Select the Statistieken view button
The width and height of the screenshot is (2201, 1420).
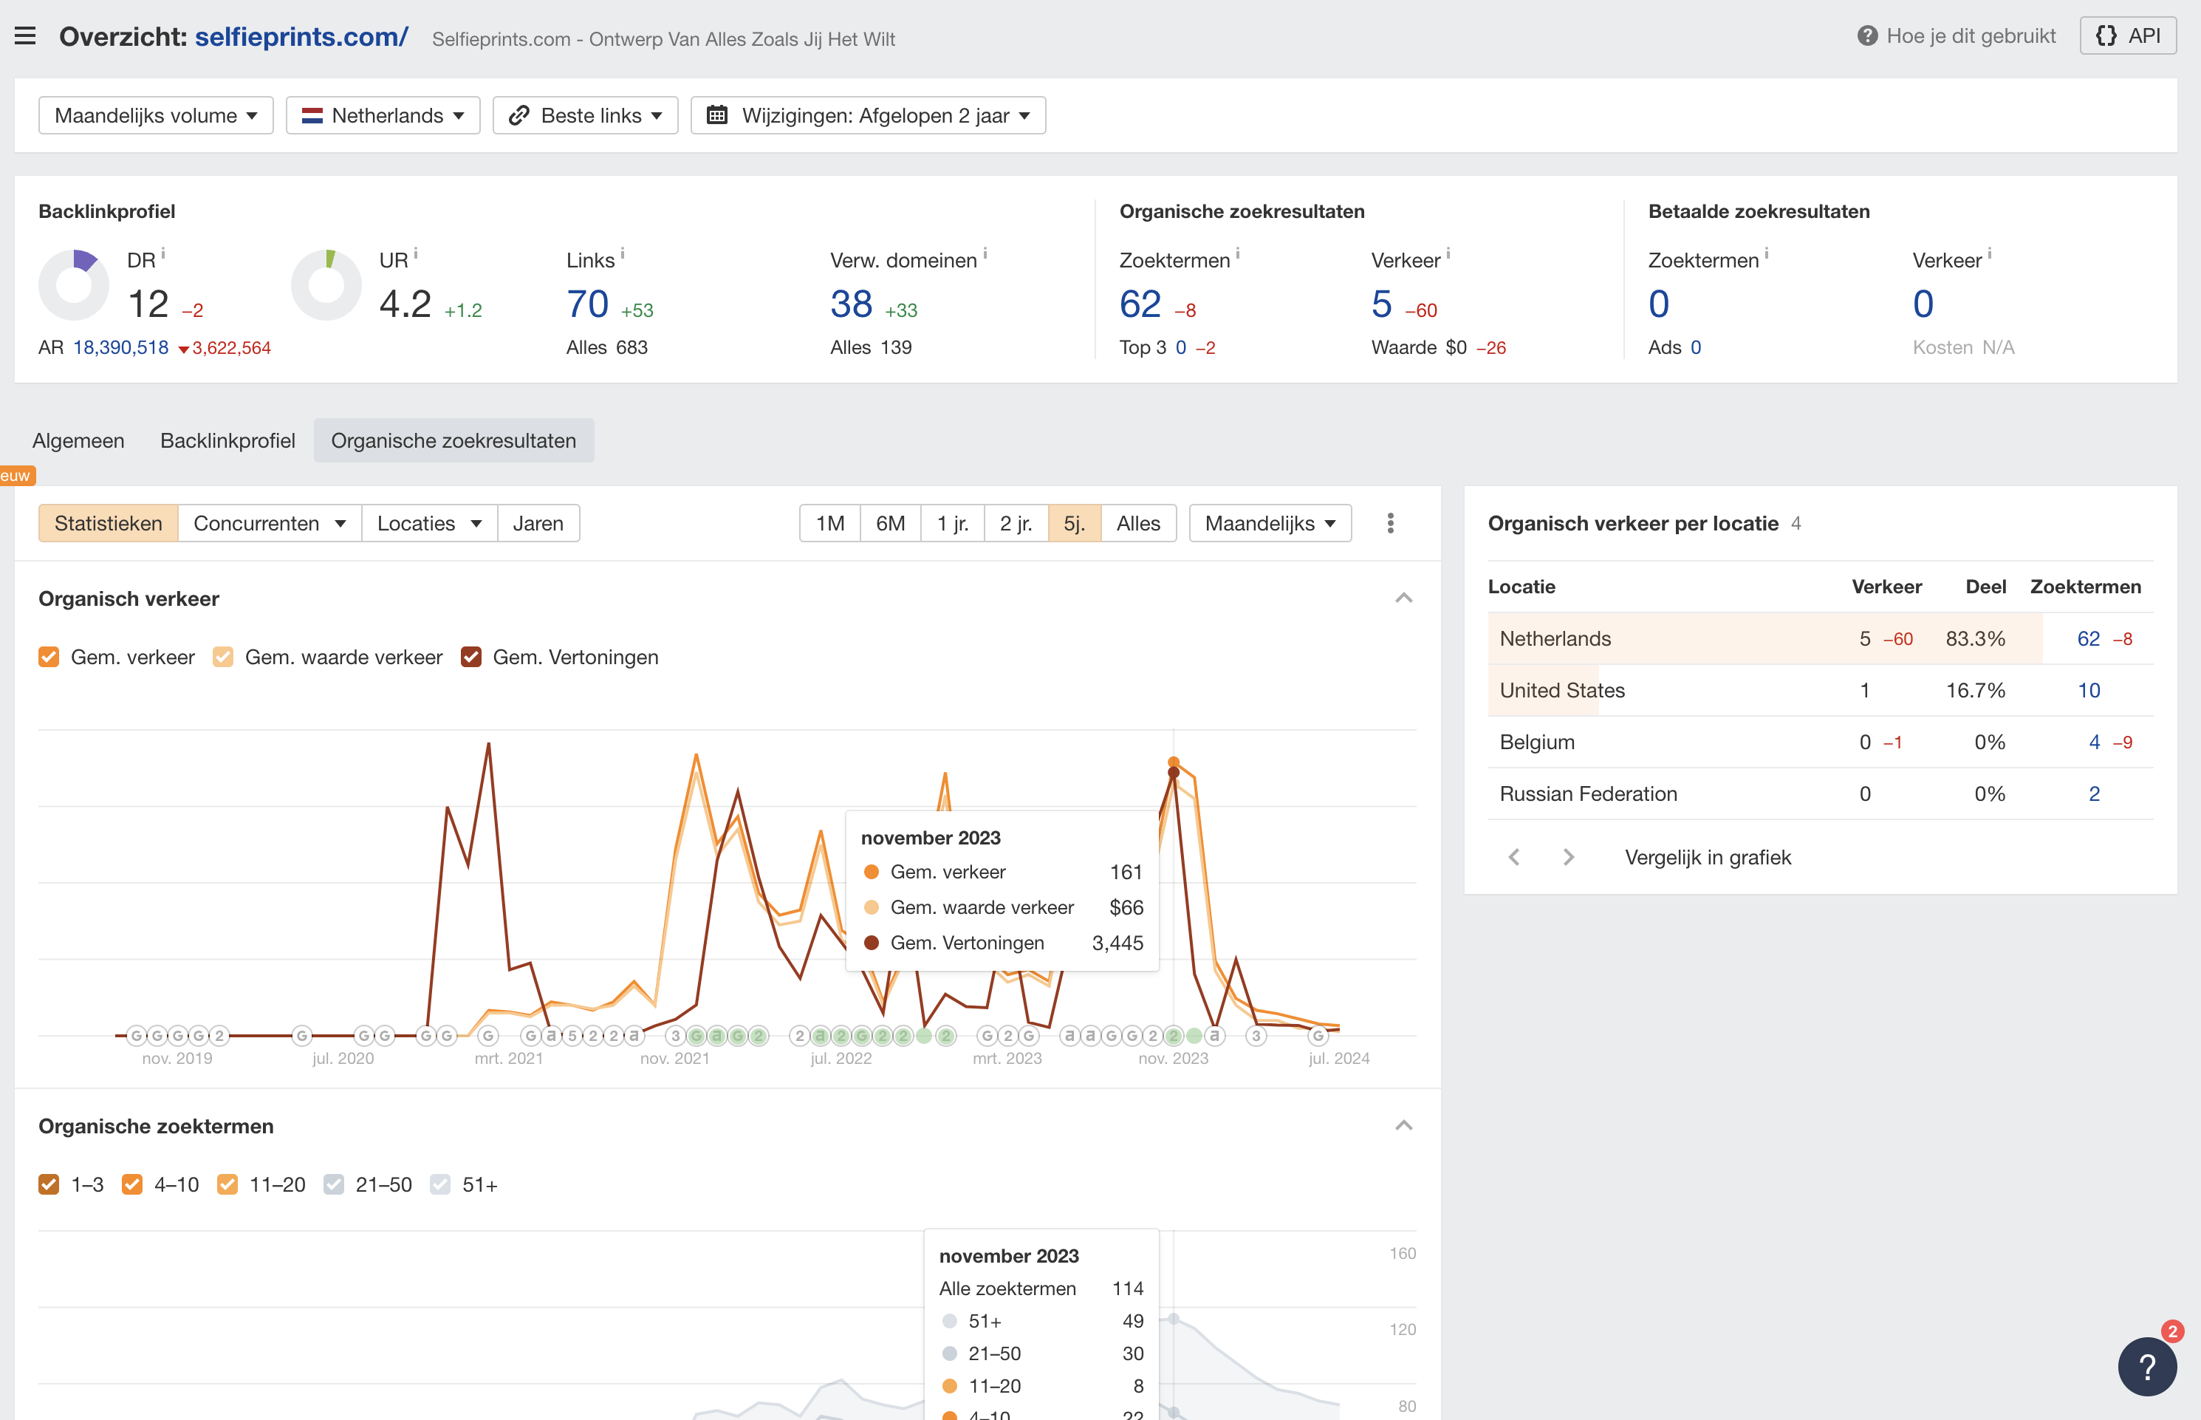[x=108, y=523]
